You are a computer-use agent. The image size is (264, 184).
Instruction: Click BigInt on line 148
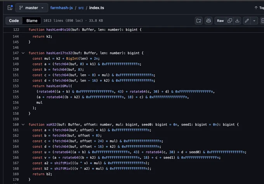[72, 58]
